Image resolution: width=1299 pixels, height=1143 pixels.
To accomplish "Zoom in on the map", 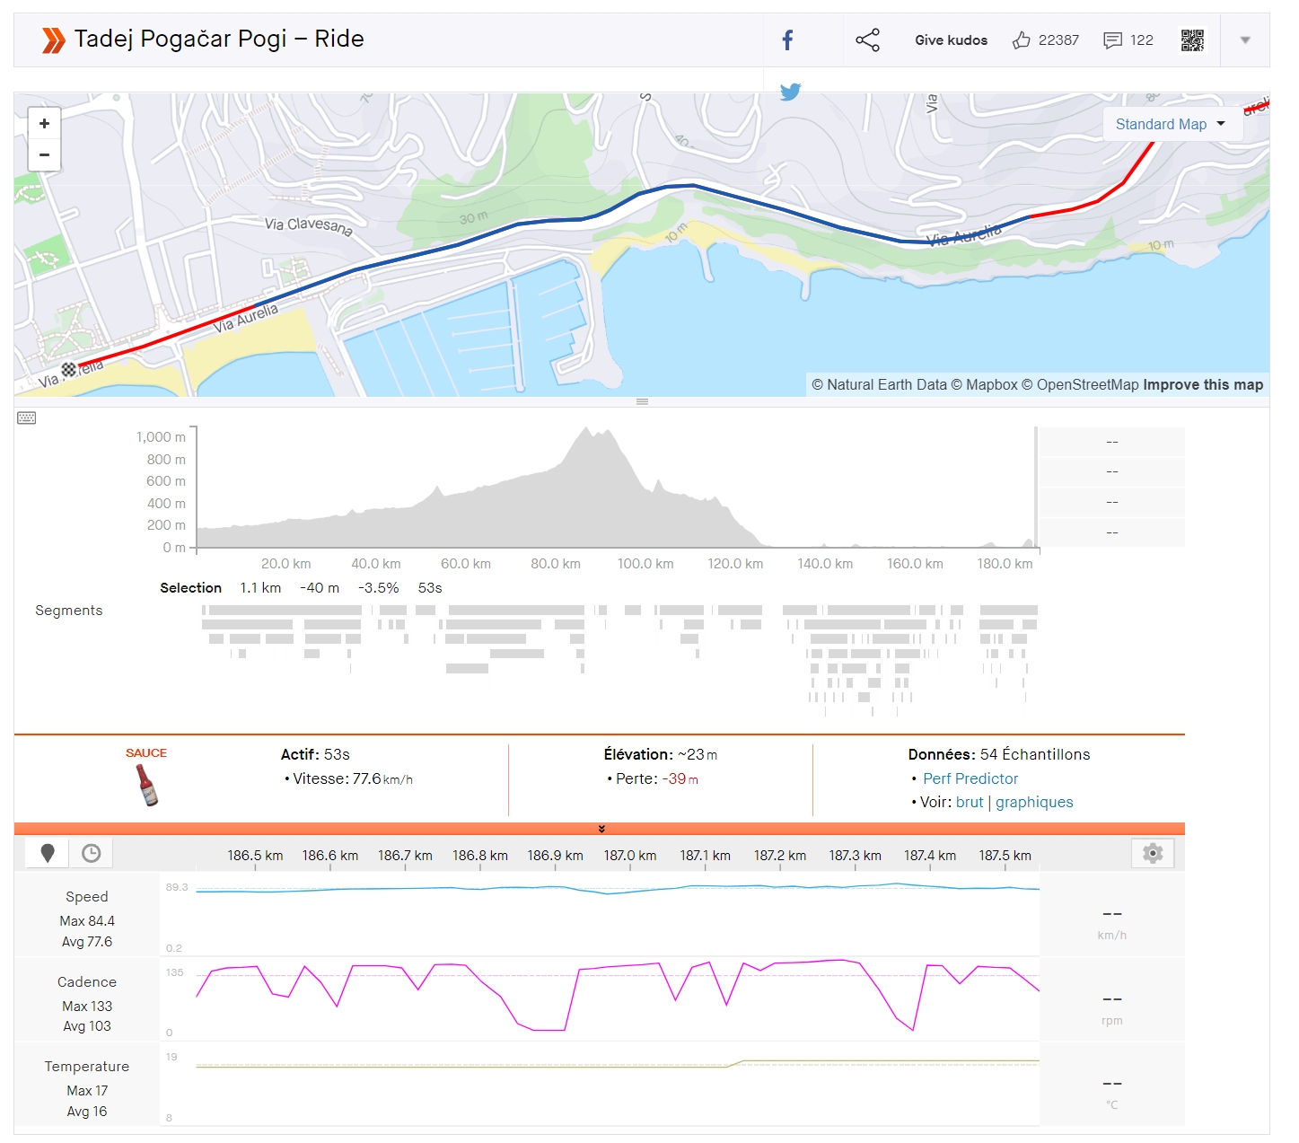I will (x=44, y=124).
